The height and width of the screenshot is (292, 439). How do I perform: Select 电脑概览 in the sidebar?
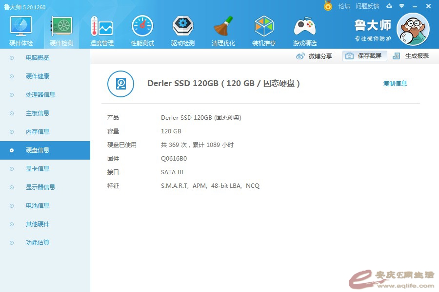coord(38,58)
